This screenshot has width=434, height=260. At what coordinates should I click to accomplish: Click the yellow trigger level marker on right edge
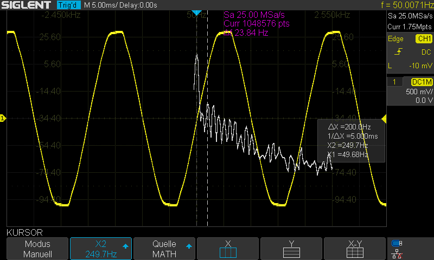(384, 119)
